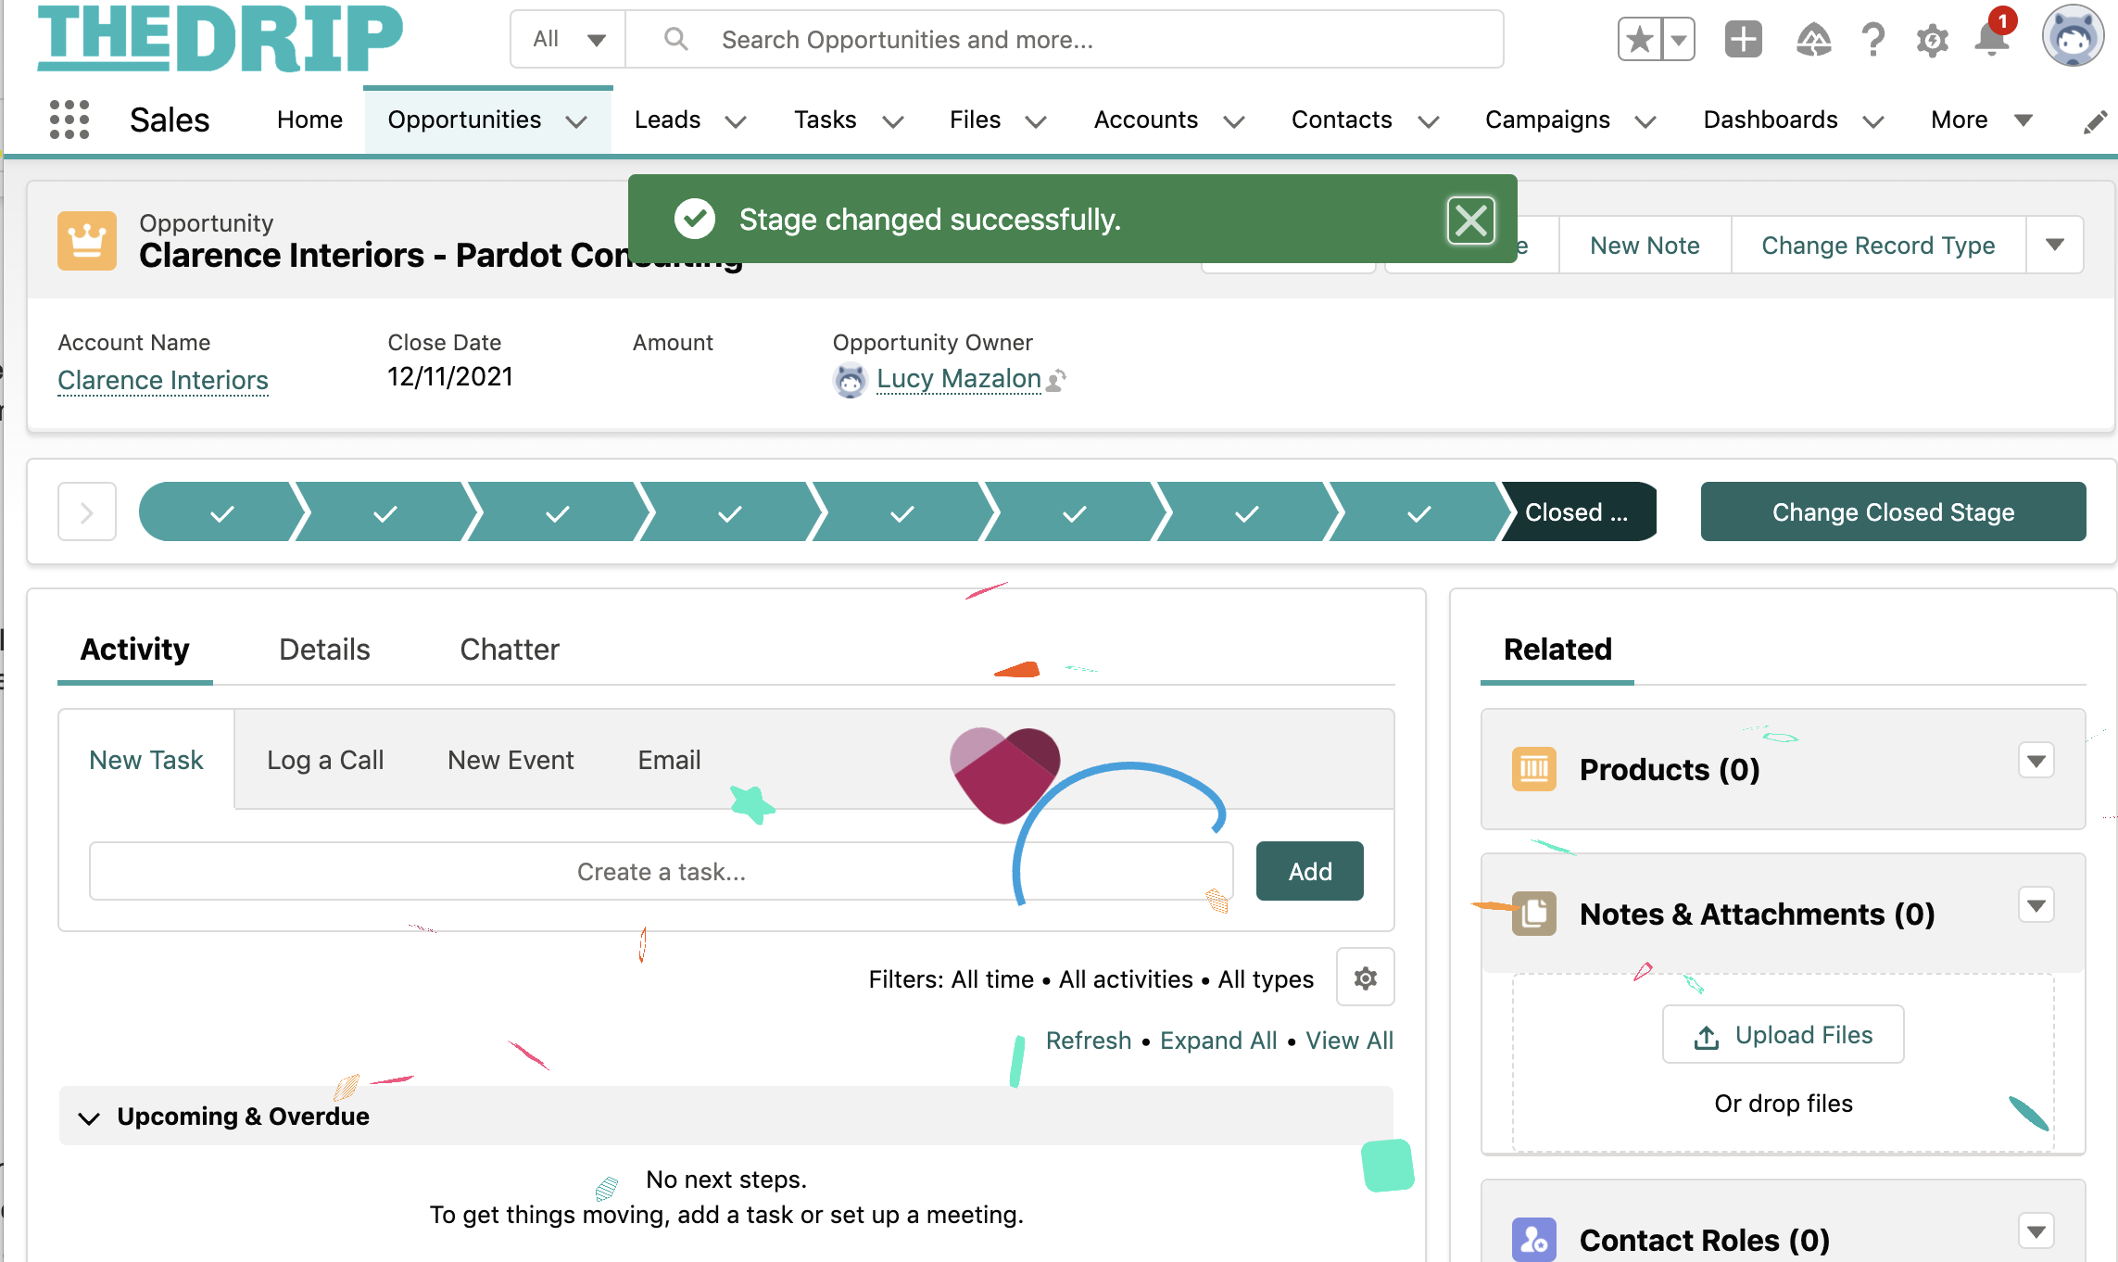2118x1262 pixels.
Task: Select the first completed stage in the path
Action: pos(222,511)
